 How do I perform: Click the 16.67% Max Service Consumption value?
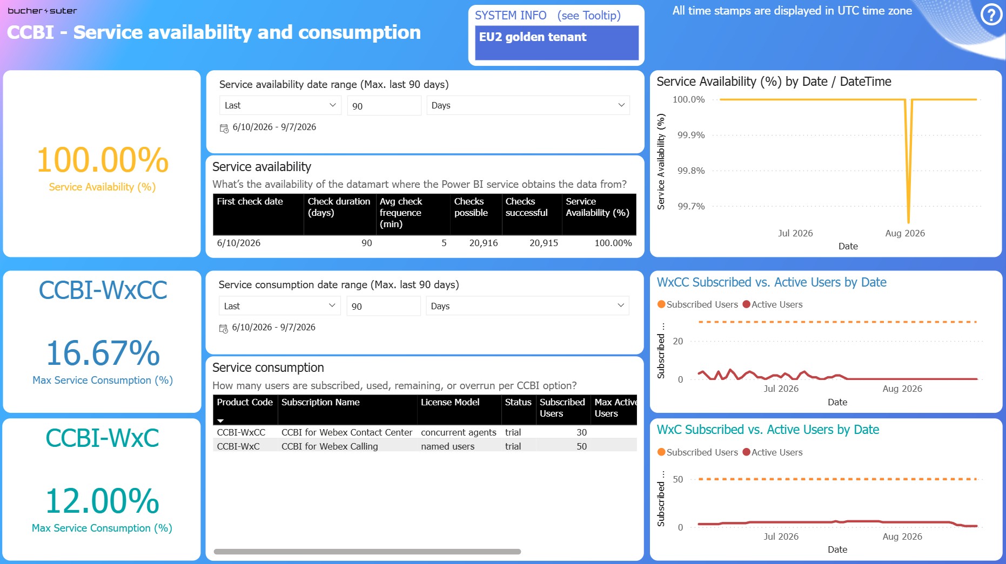[103, 353]
